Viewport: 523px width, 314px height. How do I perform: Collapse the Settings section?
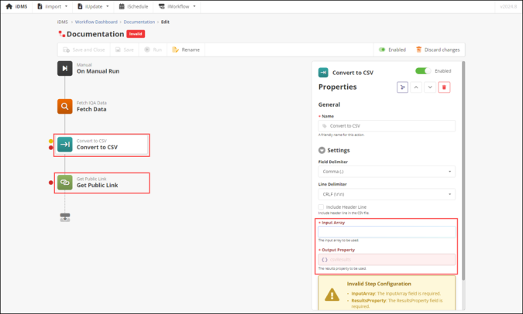(x=322, y=150)
